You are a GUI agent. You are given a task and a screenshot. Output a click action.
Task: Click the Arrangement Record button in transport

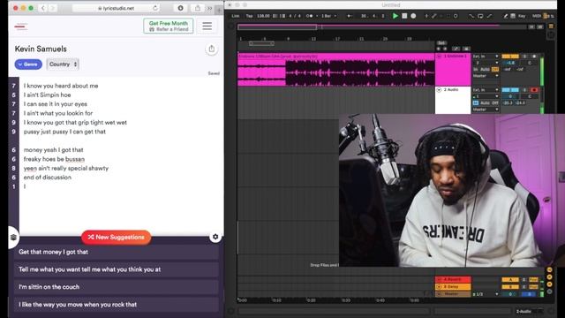coord(413,16)
